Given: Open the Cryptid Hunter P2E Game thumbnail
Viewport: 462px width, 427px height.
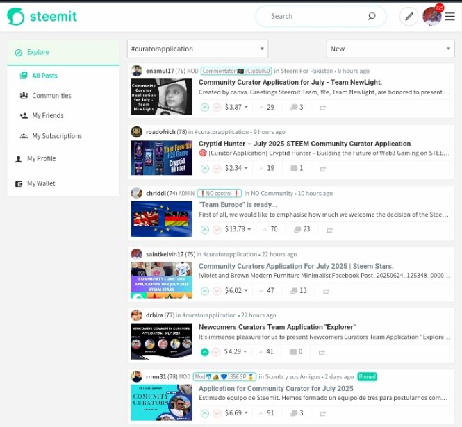Looking at the screenshot, I should (x=161, y=158).
